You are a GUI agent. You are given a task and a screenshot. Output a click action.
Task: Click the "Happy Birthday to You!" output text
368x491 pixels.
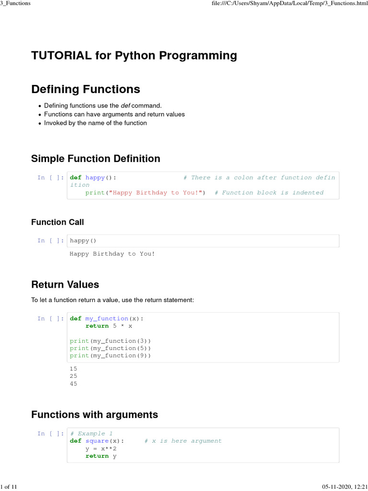[x=113, y=254]
